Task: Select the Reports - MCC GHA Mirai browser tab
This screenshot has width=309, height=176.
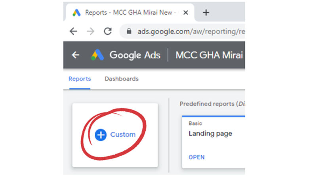Action: [130, 13]
